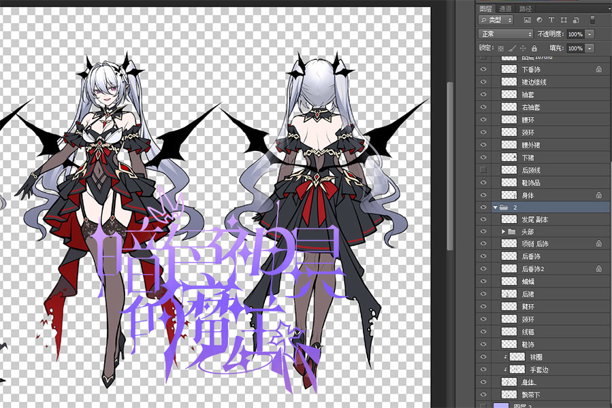Switch to the 通道 tab

point(505,8)
